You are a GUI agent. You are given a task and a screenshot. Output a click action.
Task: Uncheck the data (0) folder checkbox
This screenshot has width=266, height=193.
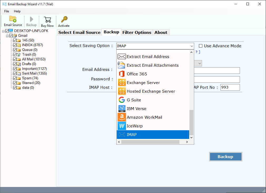15,87
